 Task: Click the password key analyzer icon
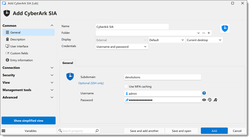pyautogui.click(x=215, y=100)
